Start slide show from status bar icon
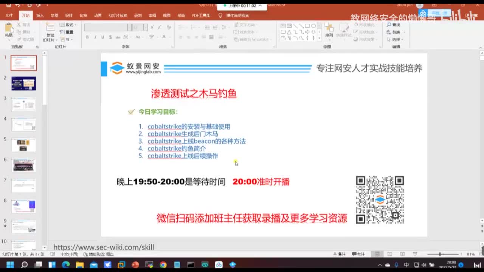 point(414,254)
